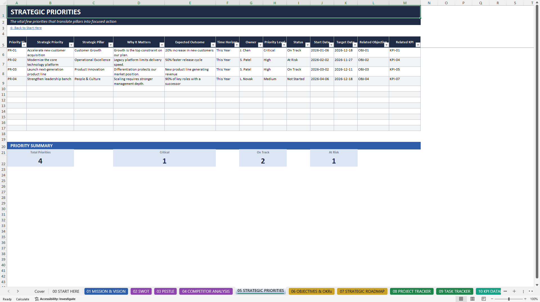Follow the Back to Start Here link
Screen dimensions: 540x302
[x=26, y=28]
